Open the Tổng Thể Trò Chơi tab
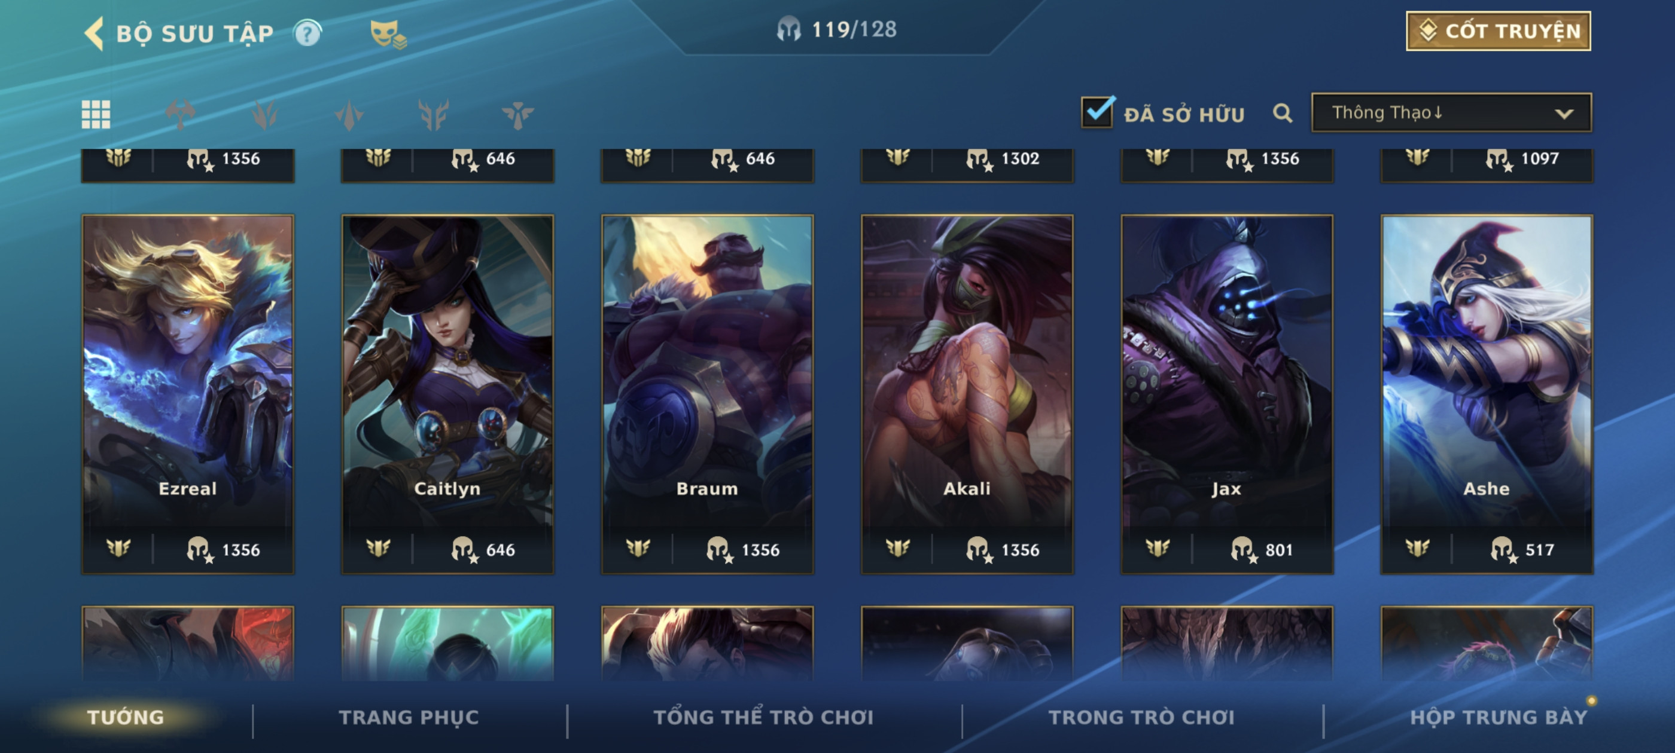Screen dimensions: 1675x753 click(x=763, y=717)
